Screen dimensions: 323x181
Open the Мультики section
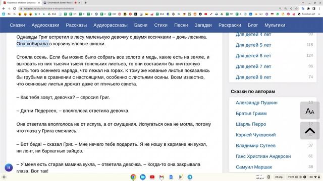[275, 25]
